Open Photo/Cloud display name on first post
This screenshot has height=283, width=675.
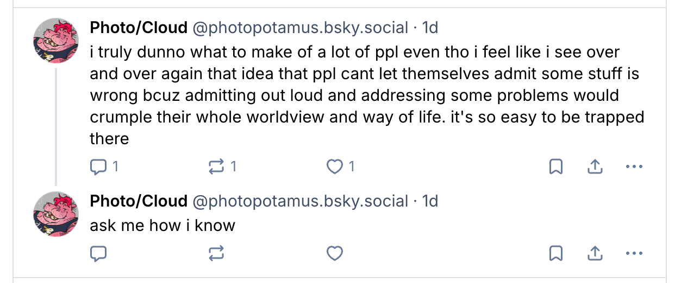click(x=139, y=27)
